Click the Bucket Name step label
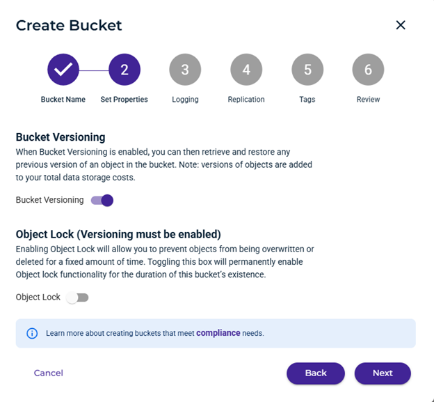This screenshot has height=402, width=434. 63,99
